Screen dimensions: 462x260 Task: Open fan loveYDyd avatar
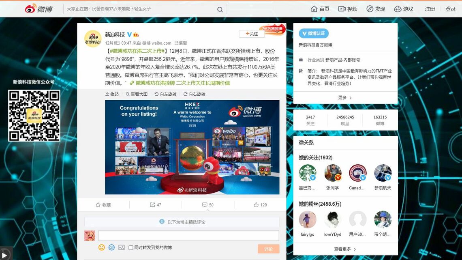333,219
